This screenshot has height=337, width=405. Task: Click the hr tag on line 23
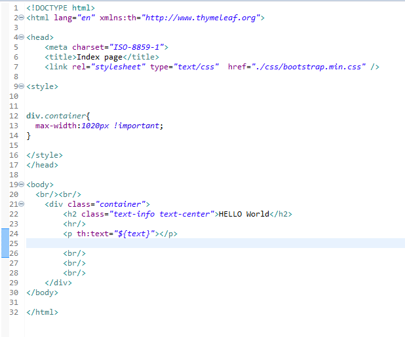pyautogui.click(x=75, y=224)
